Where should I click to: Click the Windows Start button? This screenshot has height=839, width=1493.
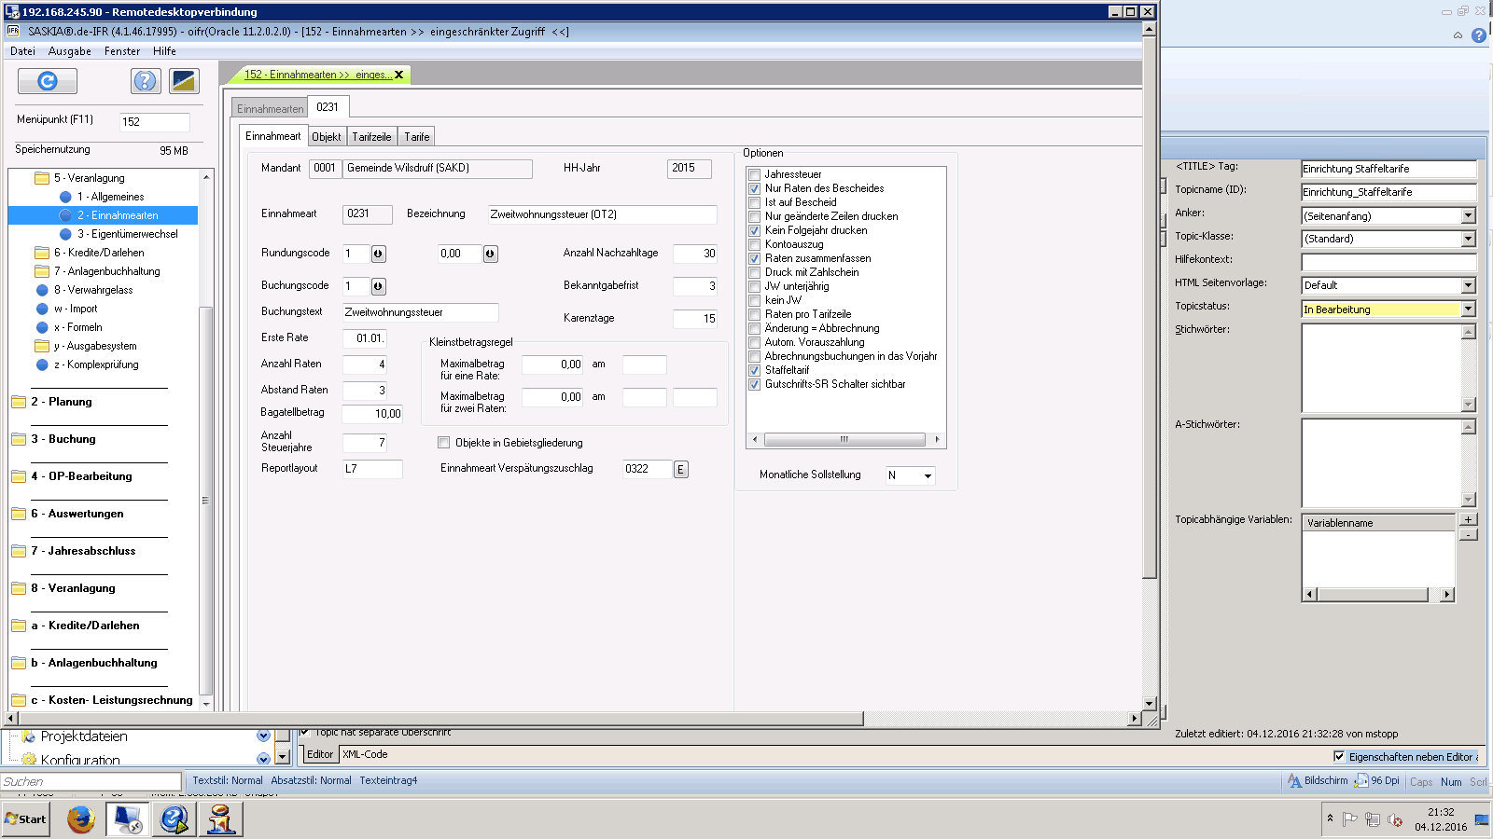coord(26,819)
